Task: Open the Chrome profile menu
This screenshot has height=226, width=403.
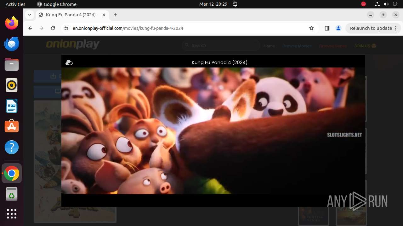Action: pos(338,28)
